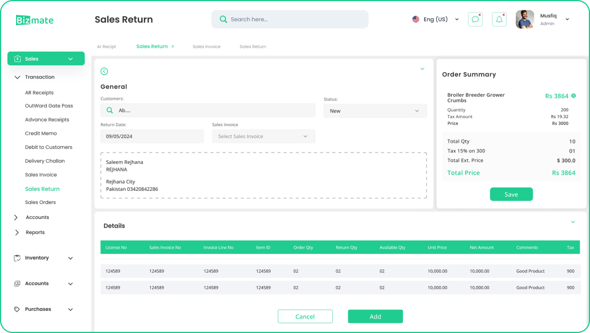
Task: Collapse the Transaction tree group
Action: pyautogui.click(x=17, y=77)
